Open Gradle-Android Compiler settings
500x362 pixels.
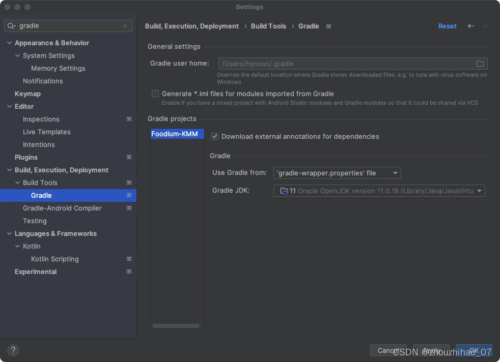(62, 208)
